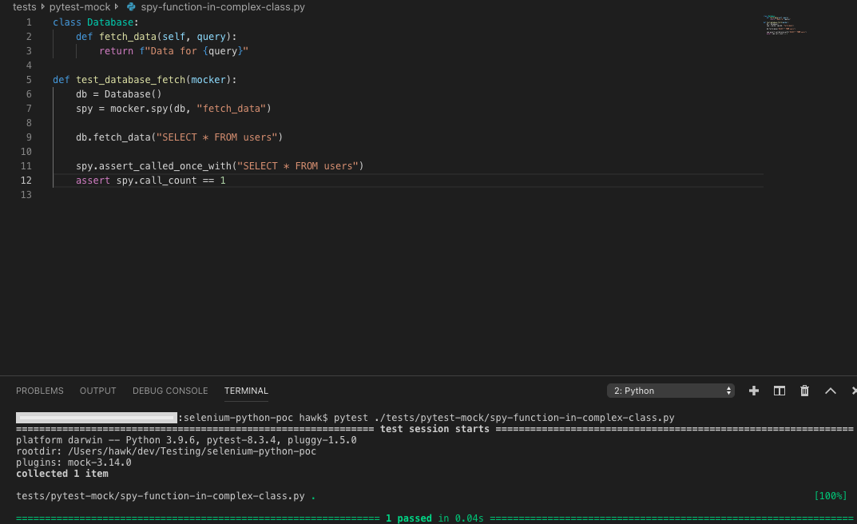Click line number 5 in gutter
Viewport: 857px width, 524px height.
click(29, 80)
